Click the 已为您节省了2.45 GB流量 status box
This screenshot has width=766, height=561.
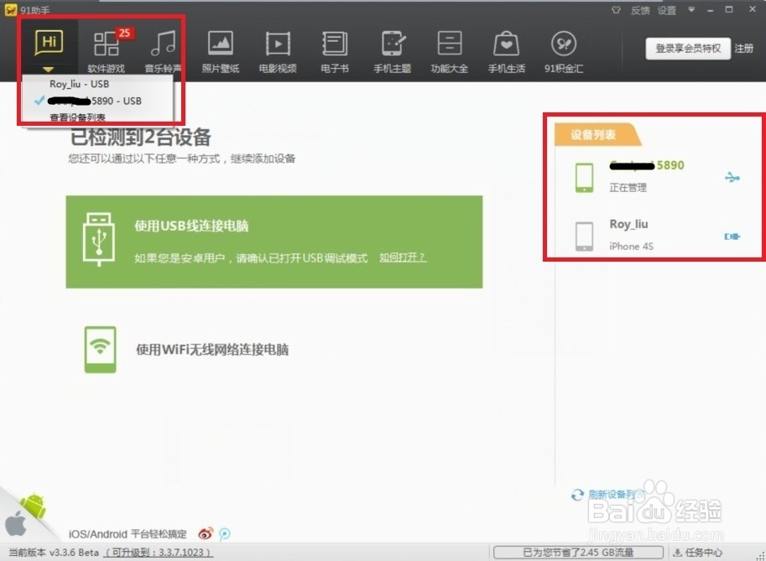pos(578,553)
